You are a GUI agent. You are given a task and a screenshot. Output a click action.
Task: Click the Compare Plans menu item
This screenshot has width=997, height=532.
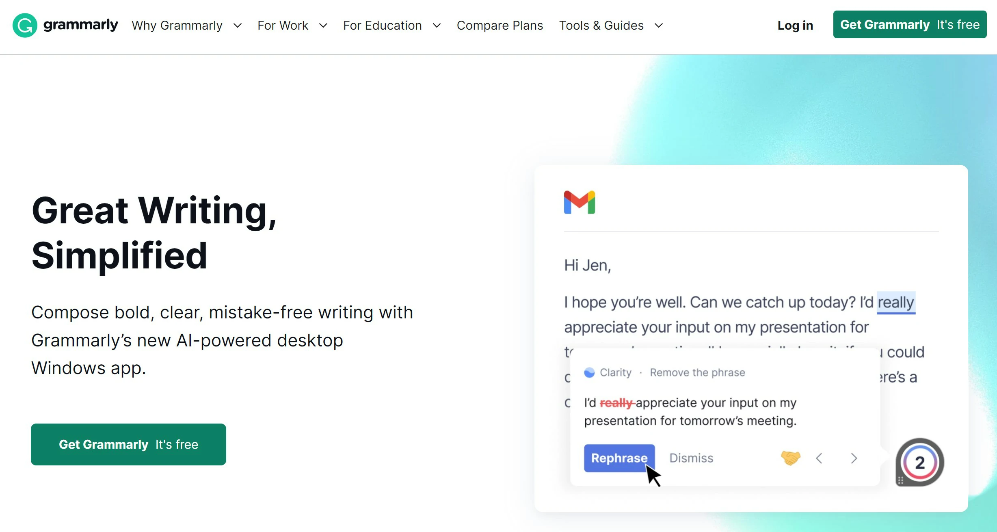(500, 25)
